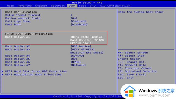The width and height of the screenshot is (176, 99).
Task: Expand arrow beside UEFI Application Boot Priorities
Action: [2, 75]
